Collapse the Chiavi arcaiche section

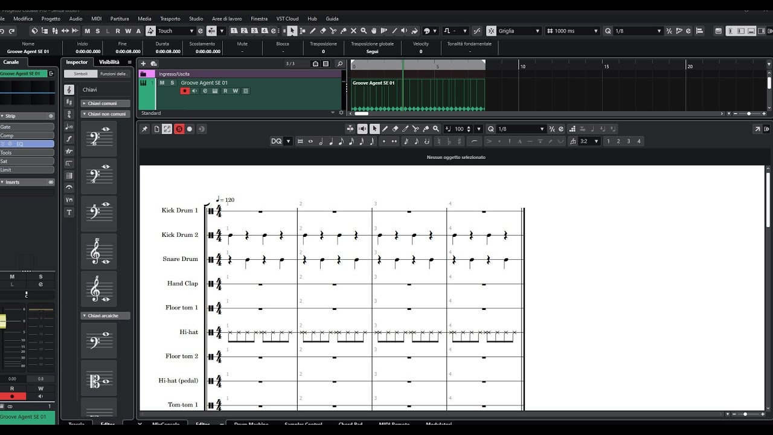click(106, 315)
